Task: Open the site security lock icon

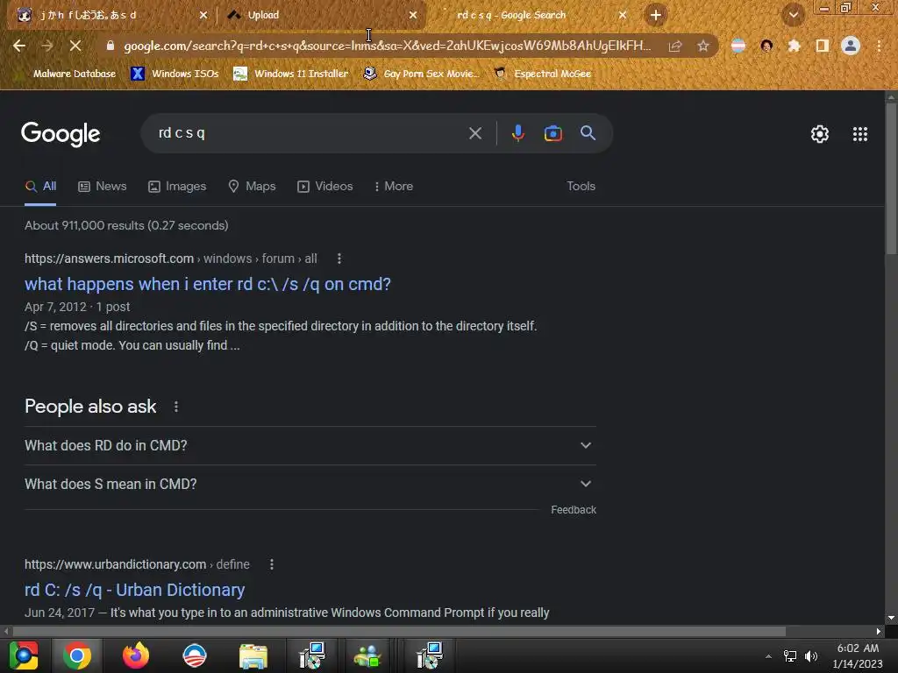Action: click(x=110, y=46)
